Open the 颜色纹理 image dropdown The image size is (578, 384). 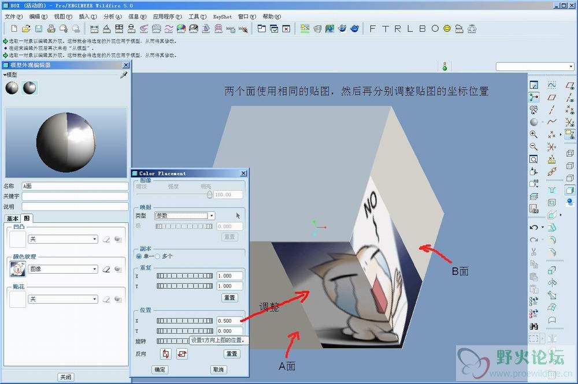point(63,269)
